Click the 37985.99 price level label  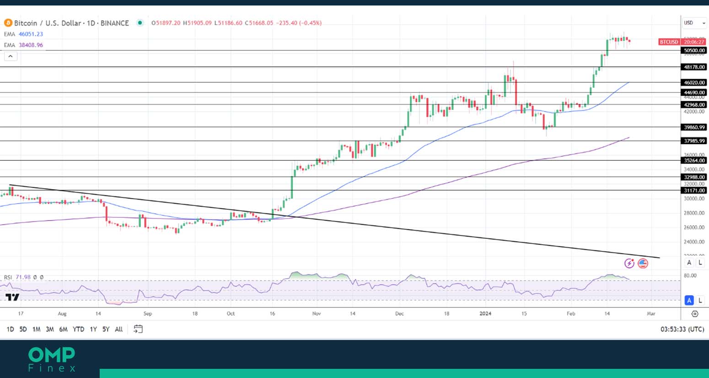(694, 141)
